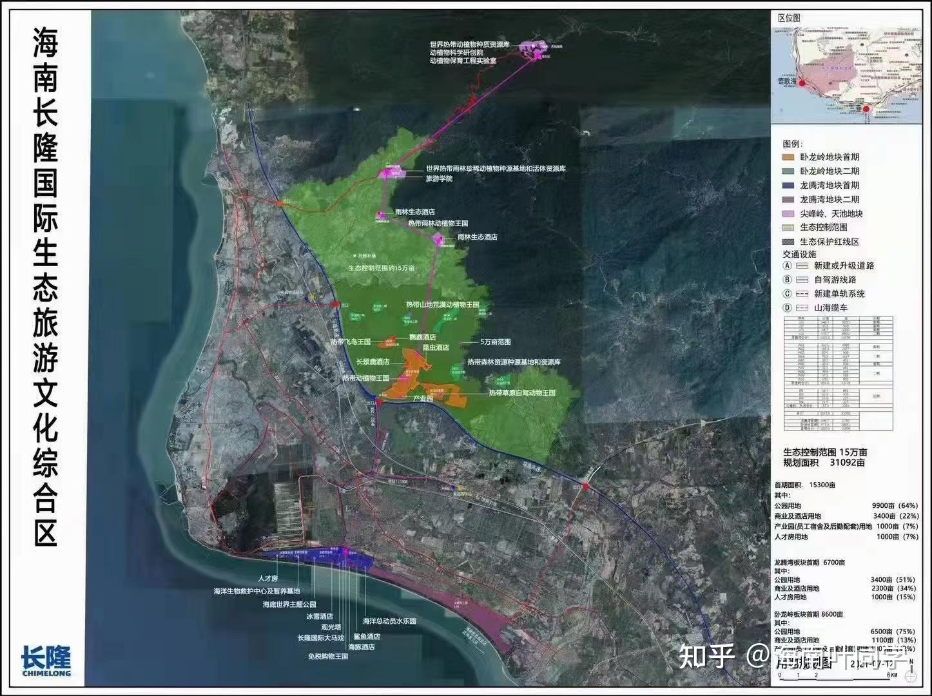Click the 龙腾湾板块首期 6700亩 line
Screen dimensions: 932x696
[810, 563]
